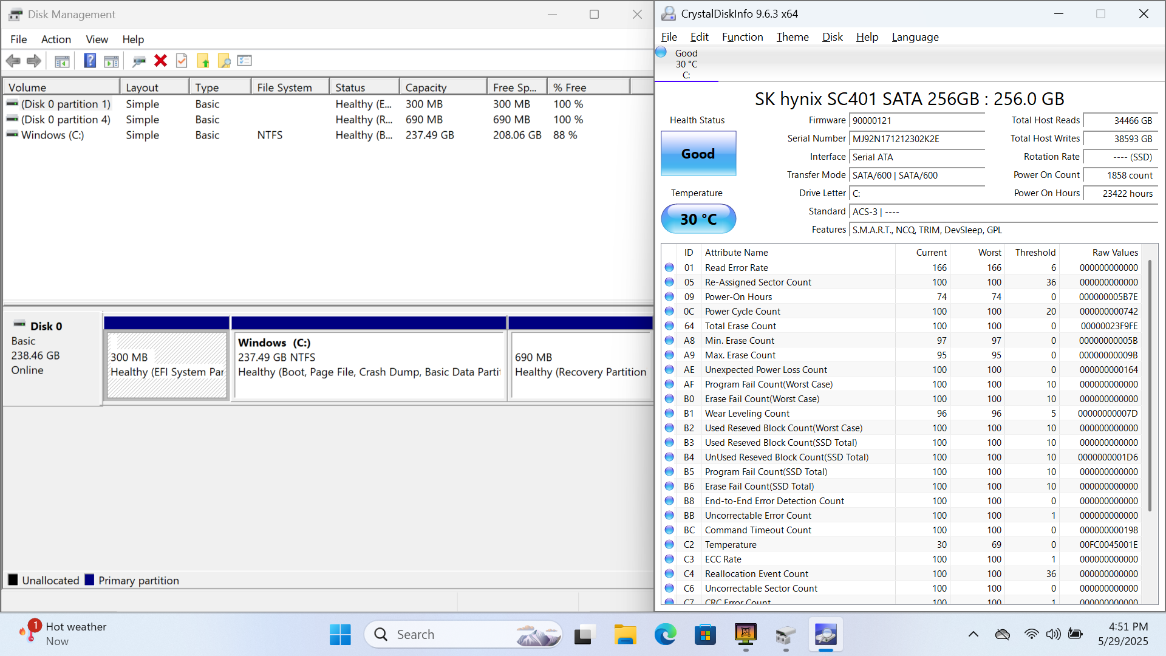Switch to Disk Management taskbar icon

coord(786,635)
